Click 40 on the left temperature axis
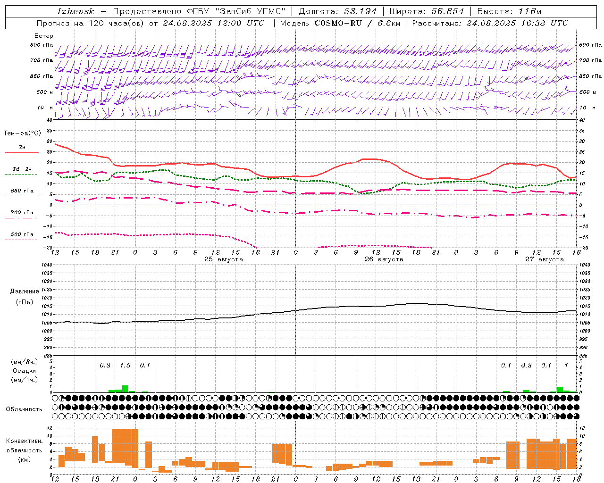604x483 pixels. [x=50, y=120]
